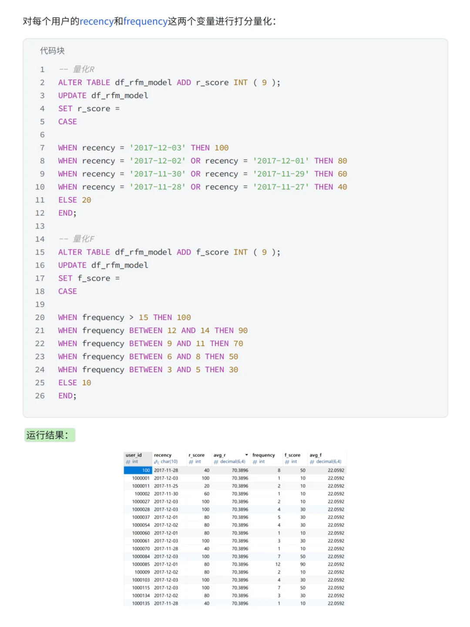The height and width of the screenshot is (627, 470).
Task: Select the highlighted user_id 100 cell
Action: coord(138,470)
